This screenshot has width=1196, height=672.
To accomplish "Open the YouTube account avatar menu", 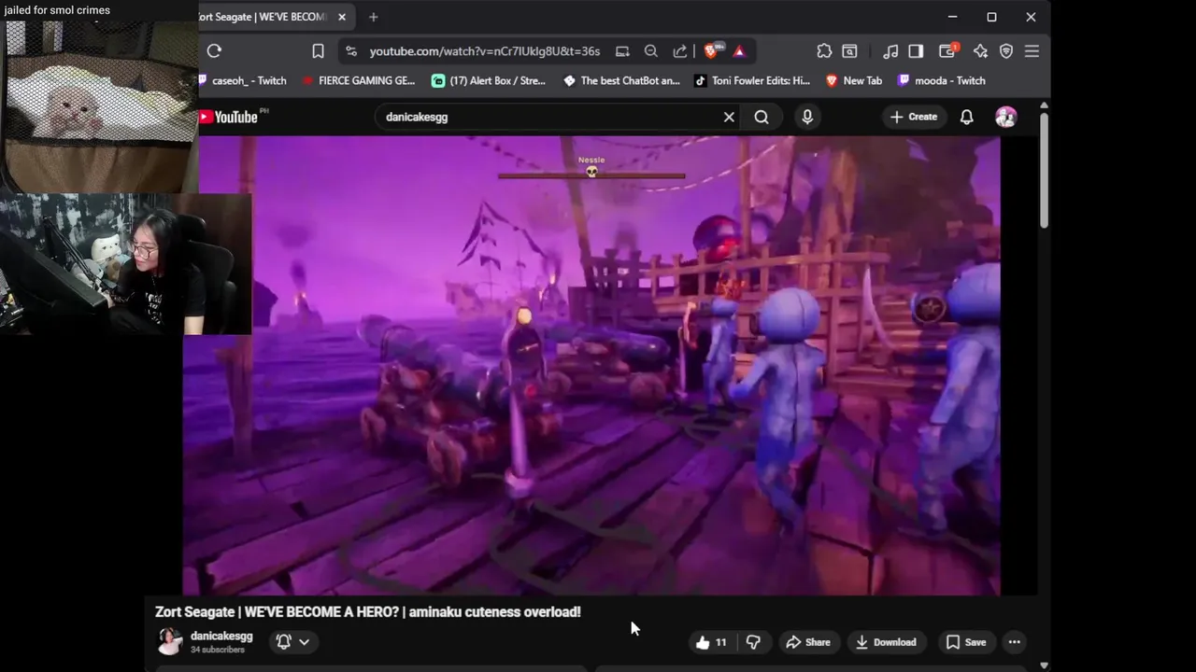I will [1006, 117].
